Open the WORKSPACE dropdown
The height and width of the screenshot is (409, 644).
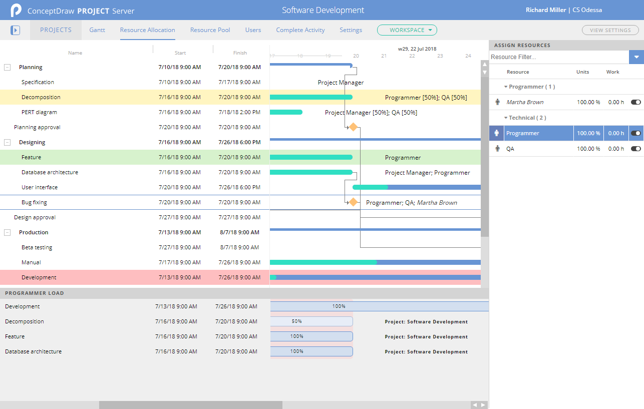407,30
